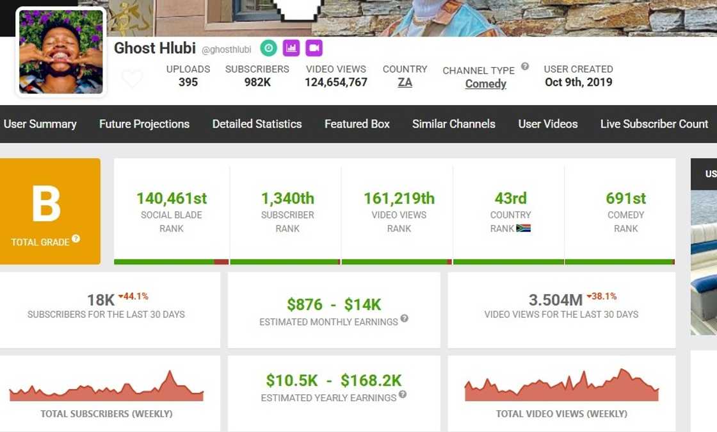The image size is (717, 432).
Task: Toggle the heart favorite icon
Action: (x=133, y=79)
